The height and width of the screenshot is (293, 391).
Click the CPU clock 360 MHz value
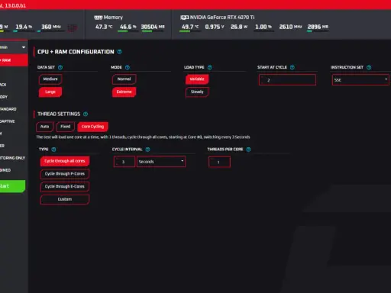pos(51,27)
